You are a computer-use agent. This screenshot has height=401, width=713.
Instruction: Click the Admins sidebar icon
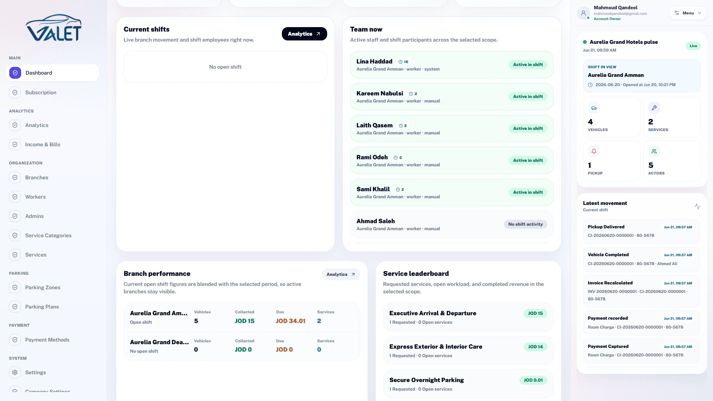tap(15, 216)
